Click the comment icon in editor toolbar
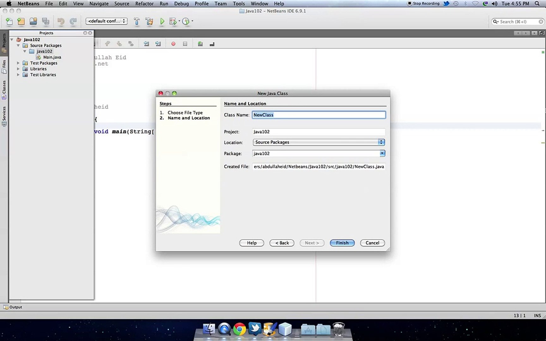This screenshot has height=341, width=546. pos(200,44)
